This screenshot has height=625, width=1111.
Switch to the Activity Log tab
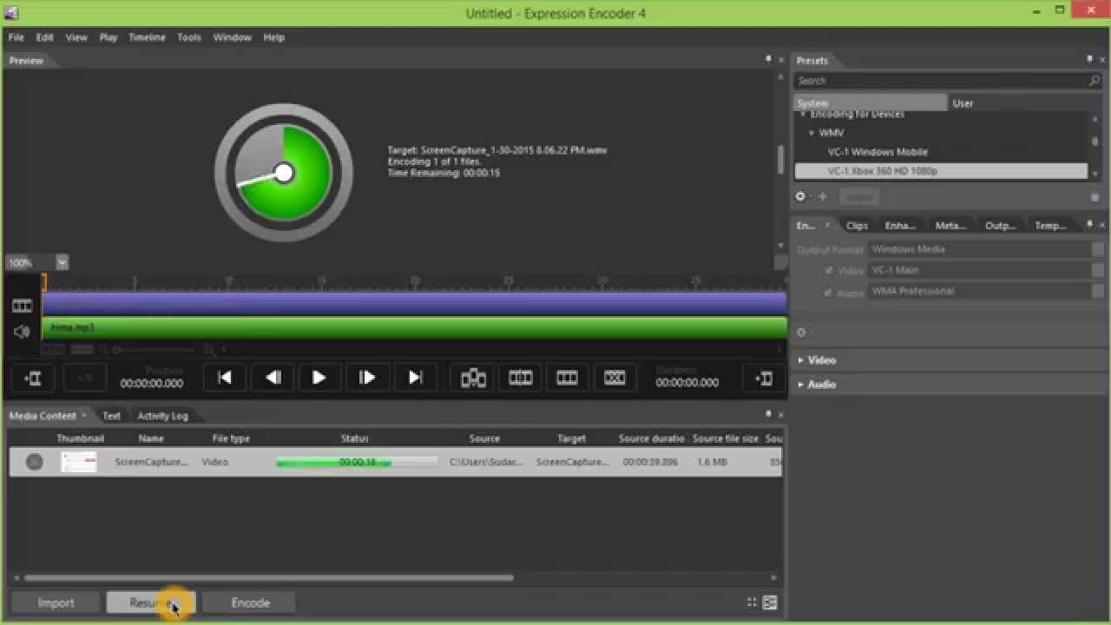(162, 416)
